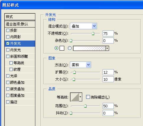Select the solid color radio button
The width and height of the screenshot is (143, 126).
pyautogui.click(x=56, y=48)
